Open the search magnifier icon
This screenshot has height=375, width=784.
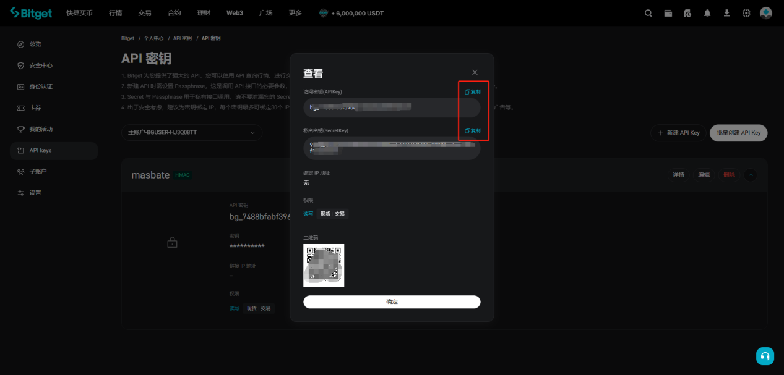648,13
